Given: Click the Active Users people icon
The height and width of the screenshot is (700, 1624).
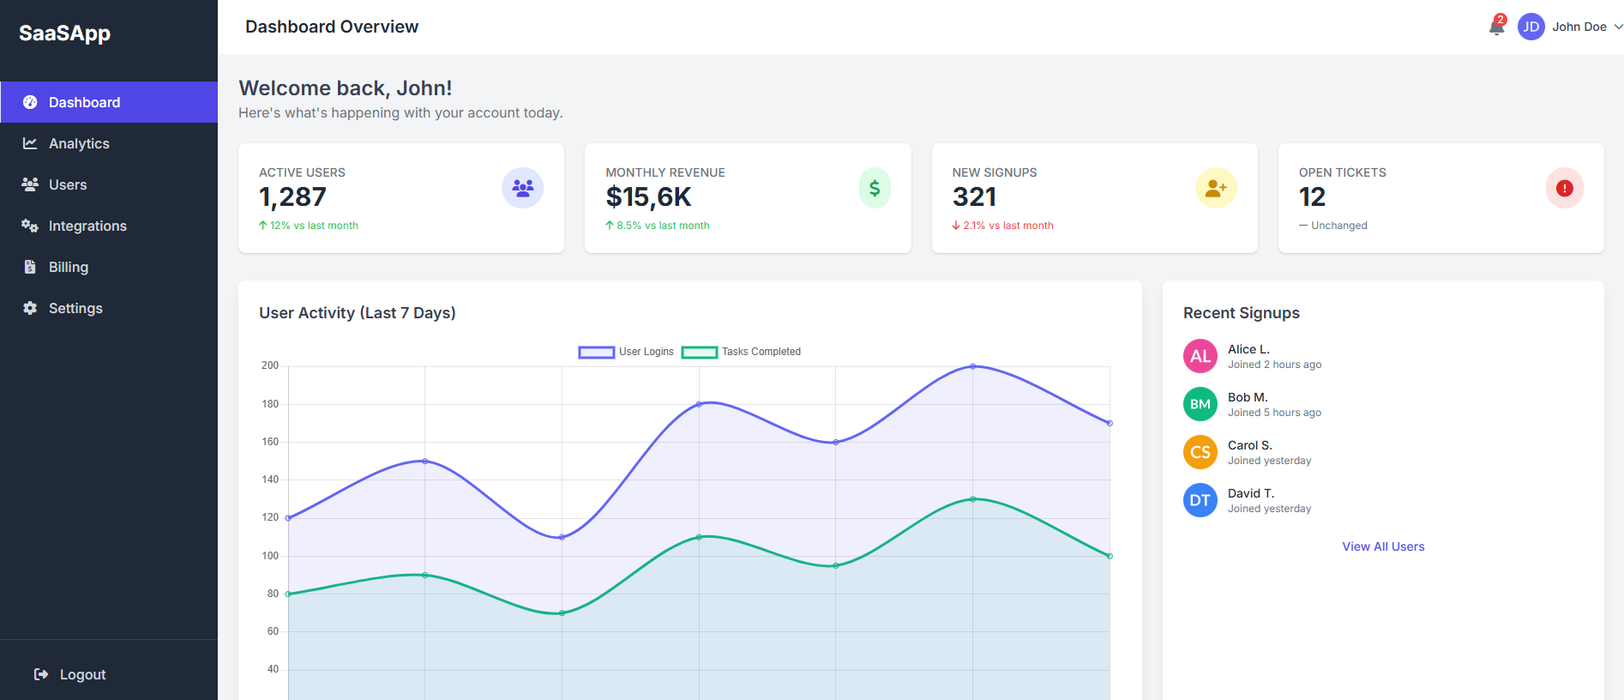Looking at the screenshot, I should click(x=522, y=188).
